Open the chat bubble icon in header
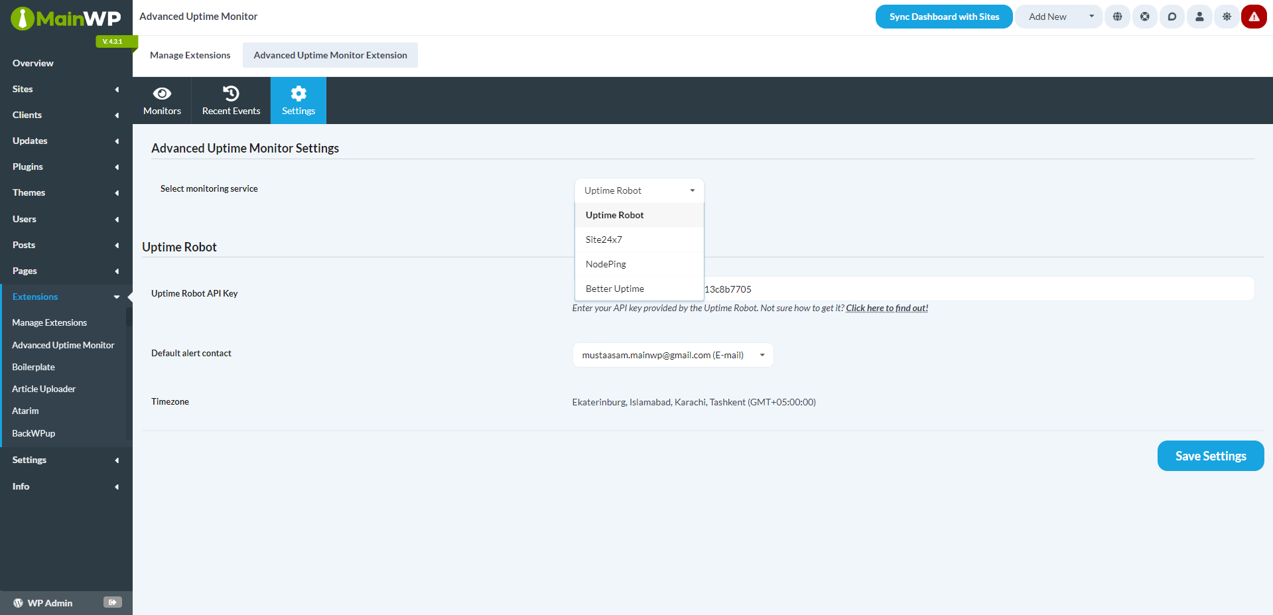 (1172, 17)
